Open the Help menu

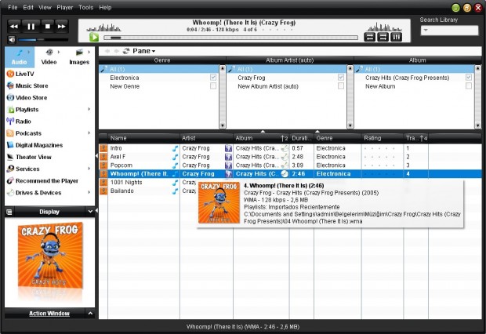point(105,7)
